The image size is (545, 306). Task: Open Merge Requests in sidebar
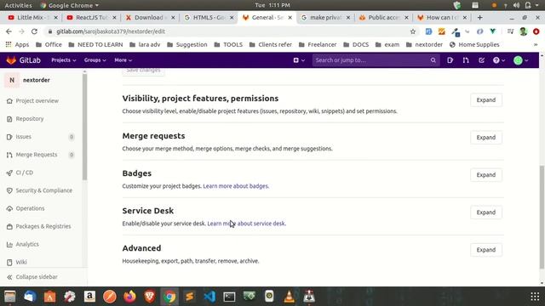click(36, 155)
